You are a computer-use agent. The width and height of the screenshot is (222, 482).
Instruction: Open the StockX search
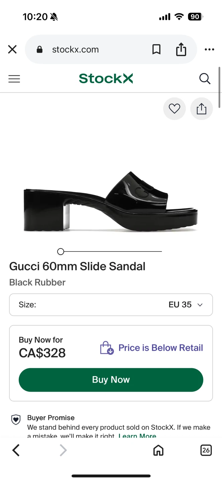(x=205, y=79)
